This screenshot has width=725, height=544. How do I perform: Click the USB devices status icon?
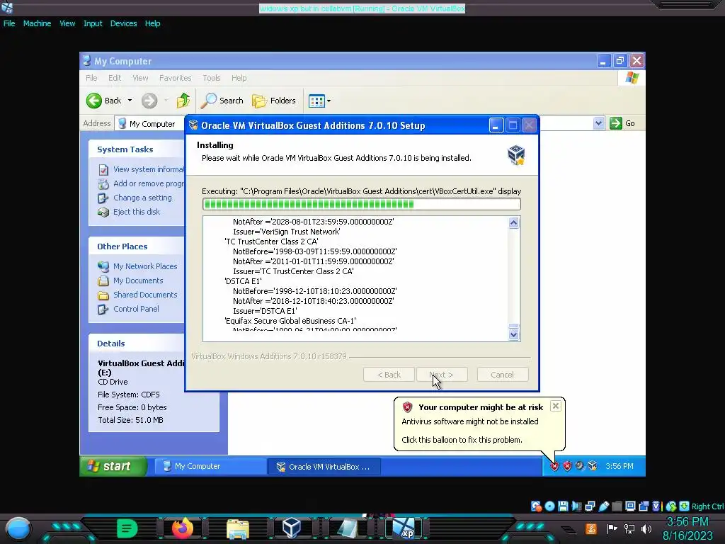tap(603, 506)
